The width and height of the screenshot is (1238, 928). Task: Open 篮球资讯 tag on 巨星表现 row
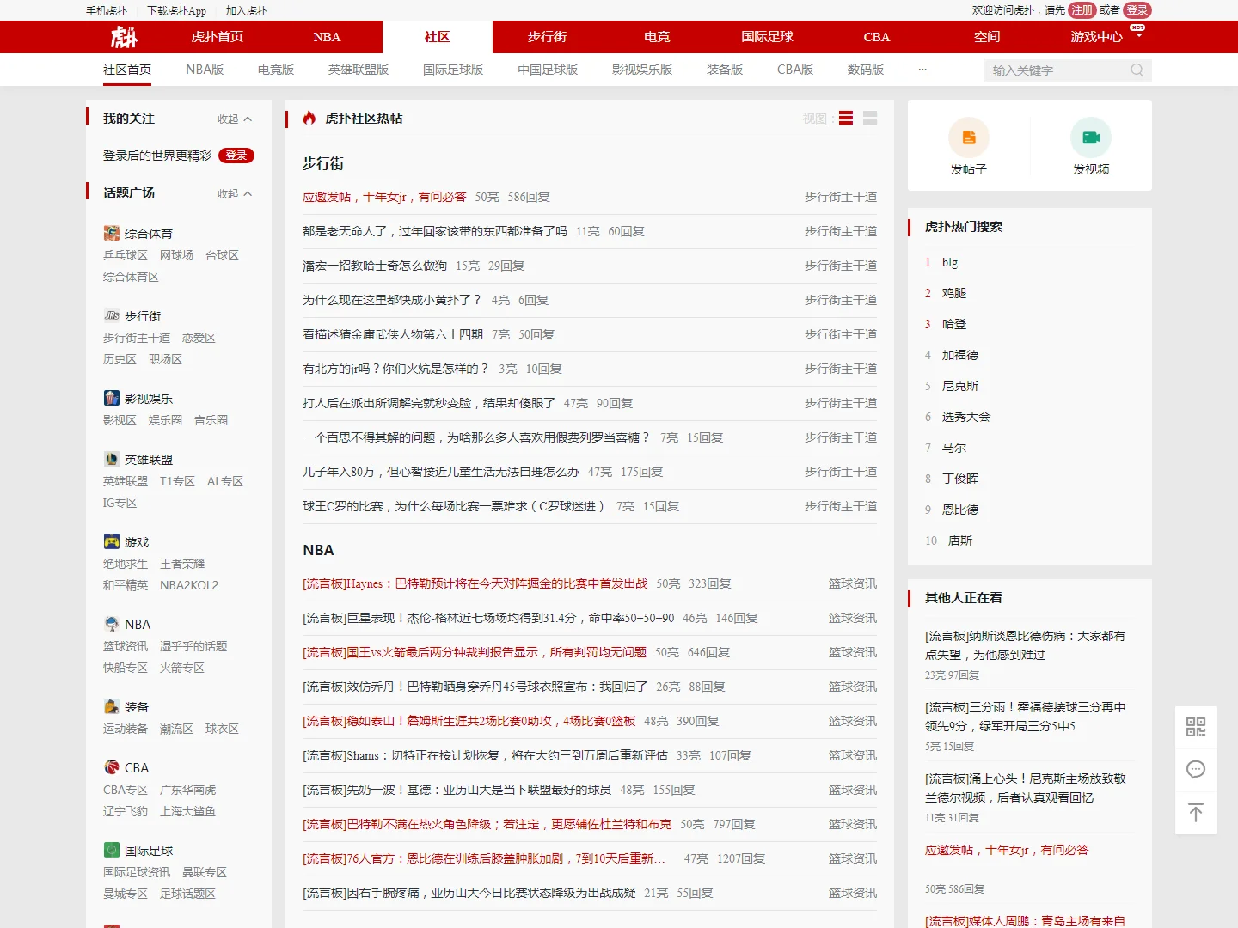(x=853, y=618)
